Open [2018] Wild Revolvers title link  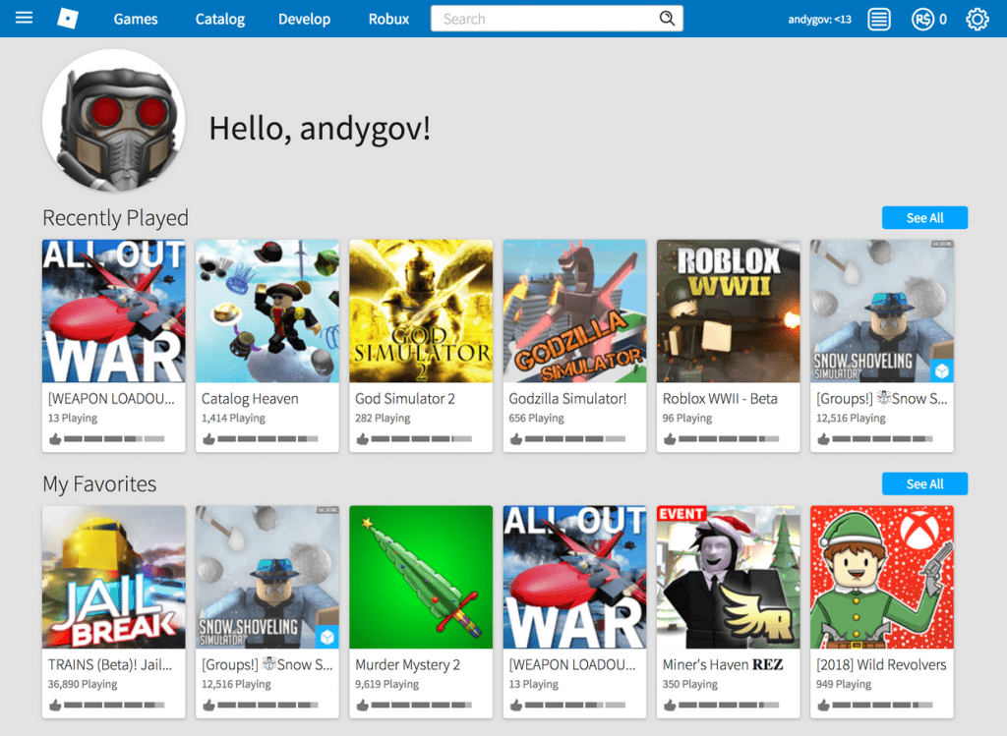click(881, 665)
